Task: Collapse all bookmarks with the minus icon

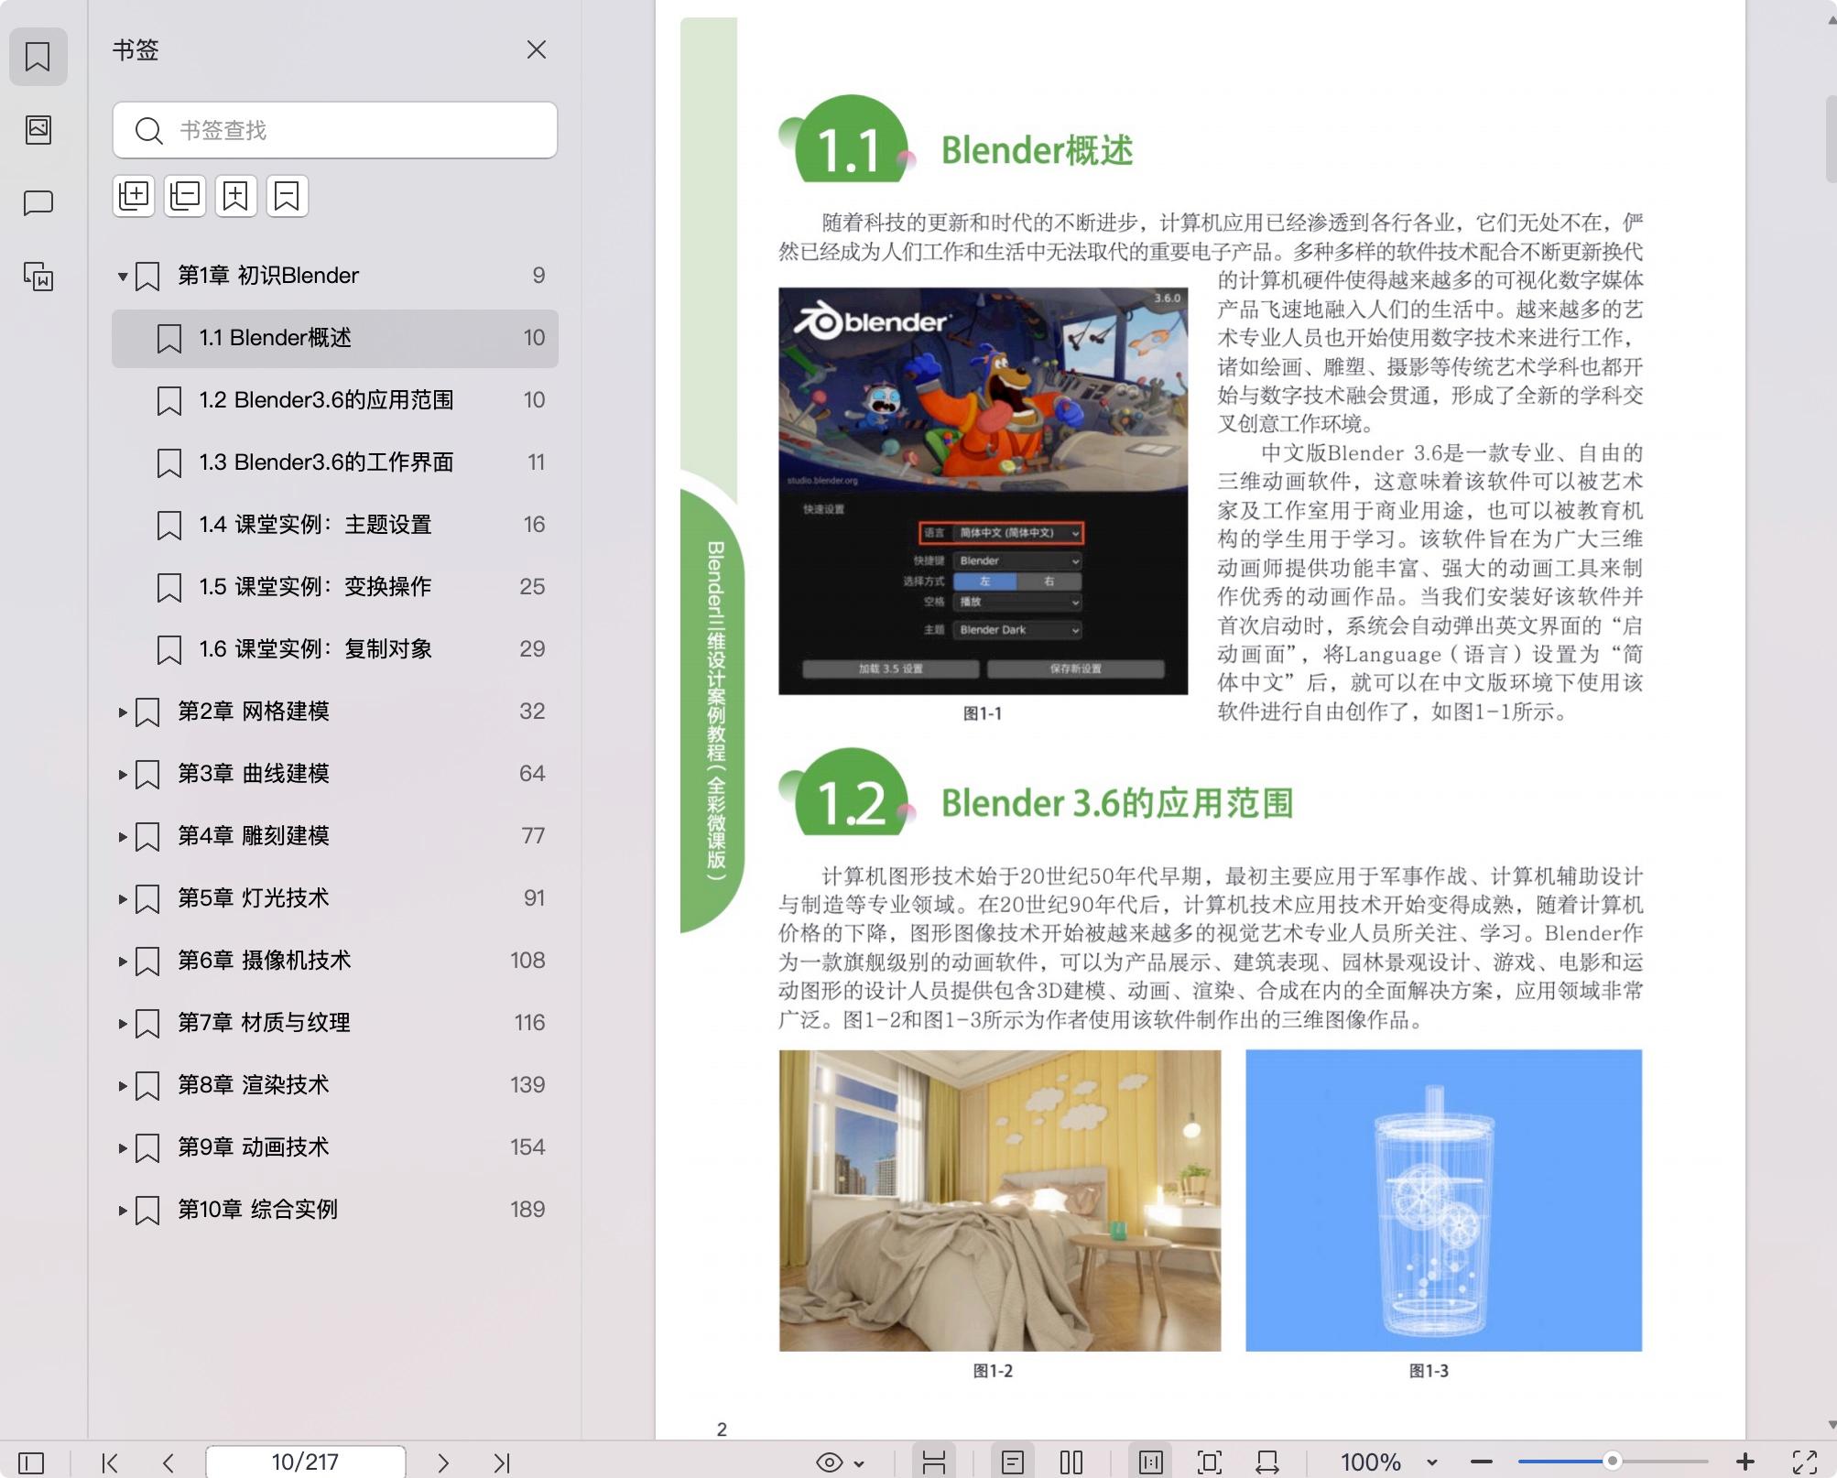Action: tap(185, 196)
